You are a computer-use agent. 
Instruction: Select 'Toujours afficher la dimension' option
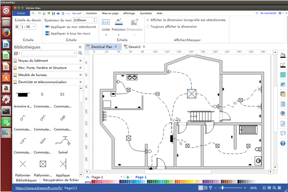point(148,26)
